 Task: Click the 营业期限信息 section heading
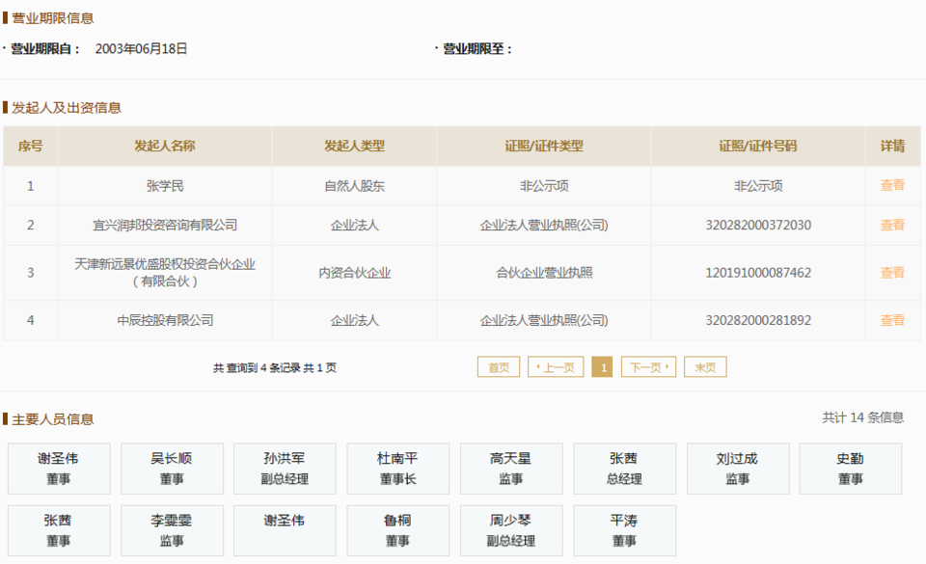[x=52, y=18]
